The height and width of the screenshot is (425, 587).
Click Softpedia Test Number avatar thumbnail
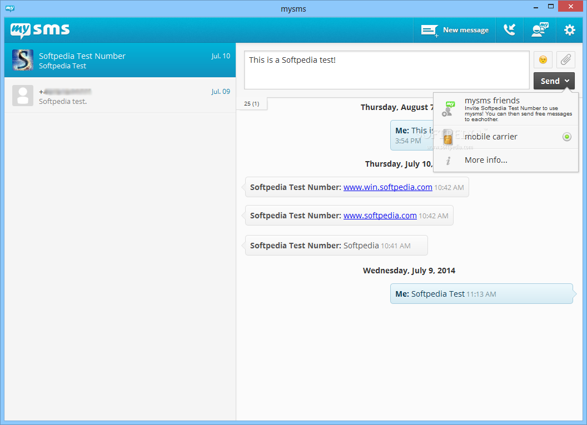point(22,60)
